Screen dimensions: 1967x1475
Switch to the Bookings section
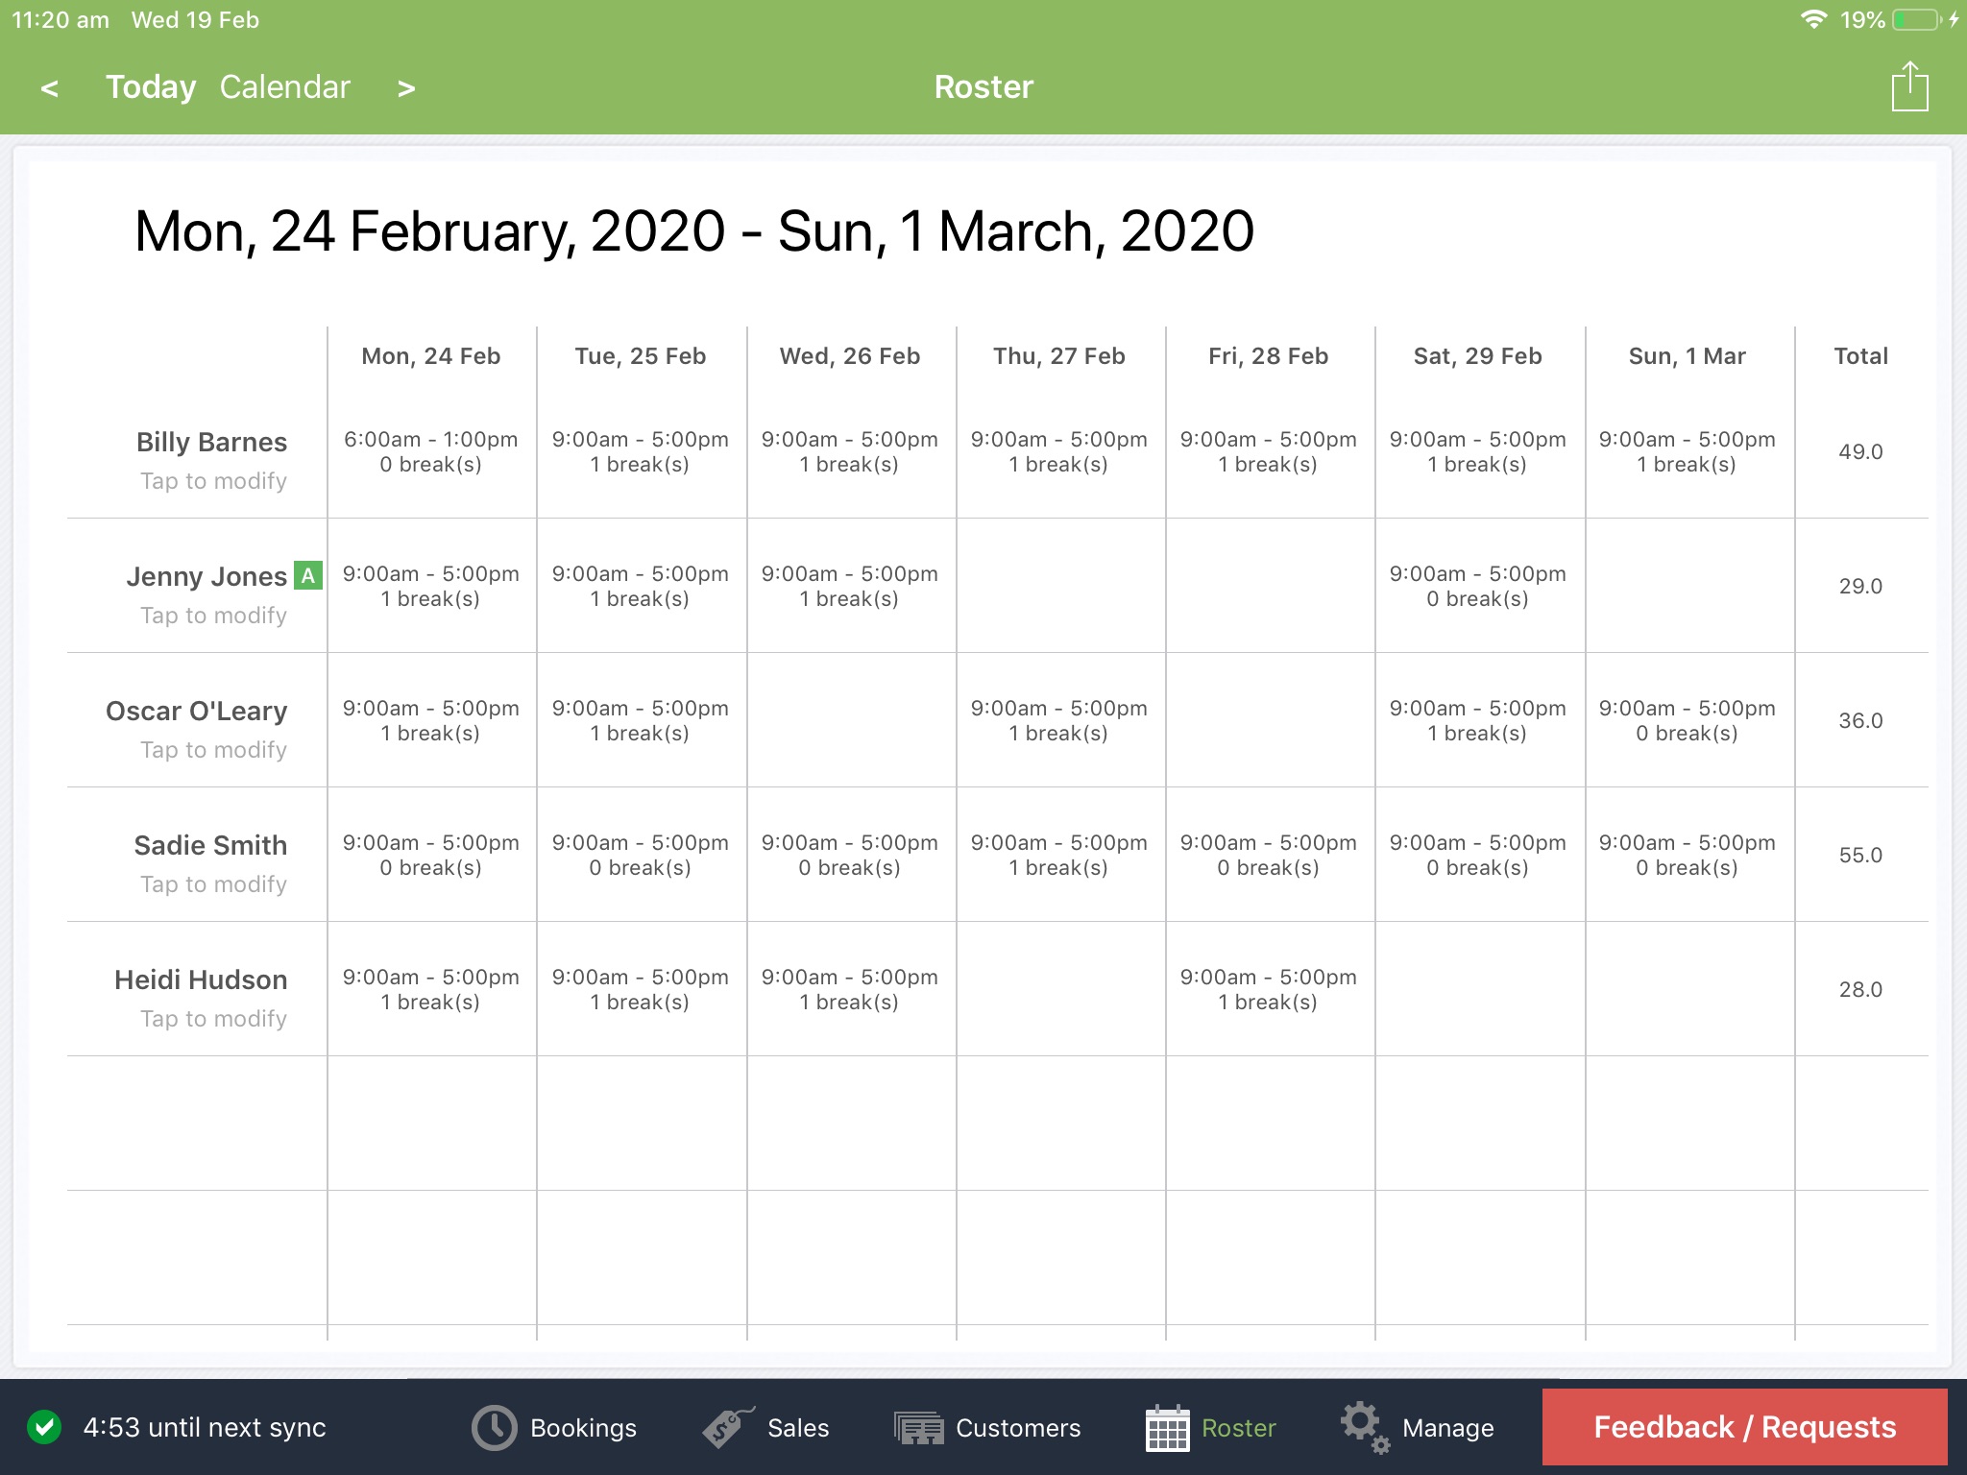click(x=583, y=1428)
